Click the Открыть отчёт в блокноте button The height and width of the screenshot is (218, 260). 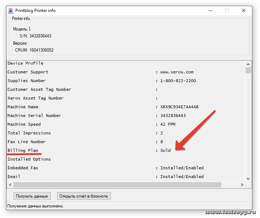(84, 196)
